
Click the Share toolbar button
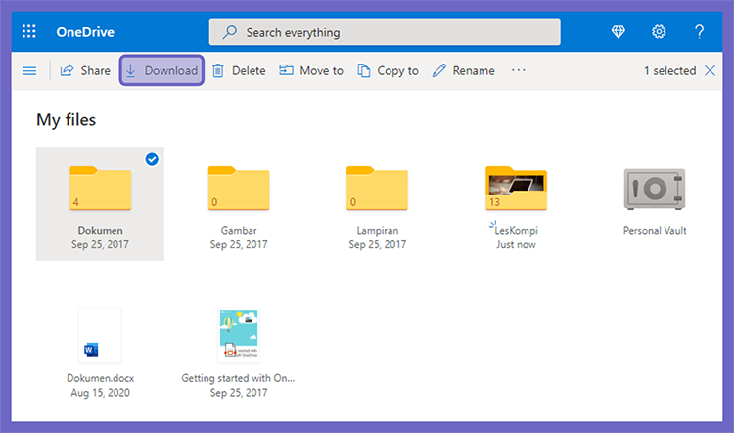click(x=85, y=70)
